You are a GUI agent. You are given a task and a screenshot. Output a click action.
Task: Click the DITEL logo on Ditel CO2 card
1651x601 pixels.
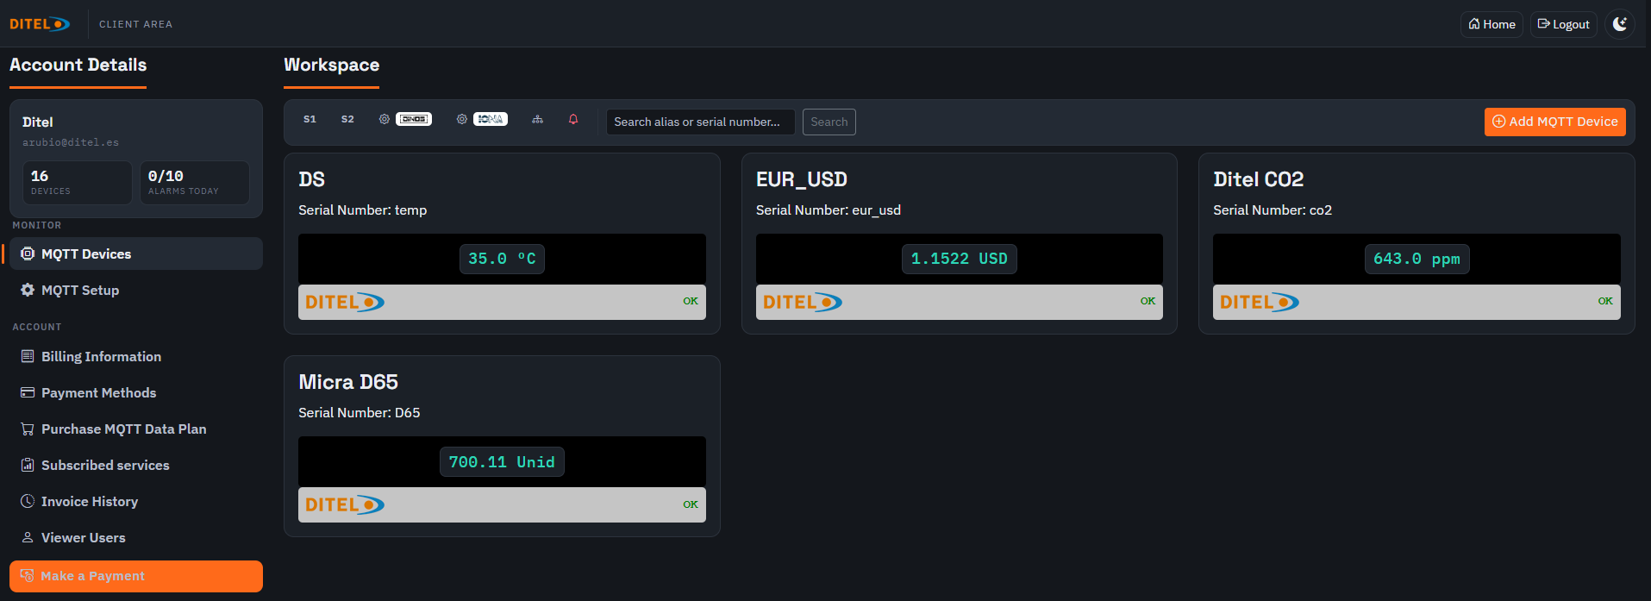pyautogui.click(x=1260, y=302)
